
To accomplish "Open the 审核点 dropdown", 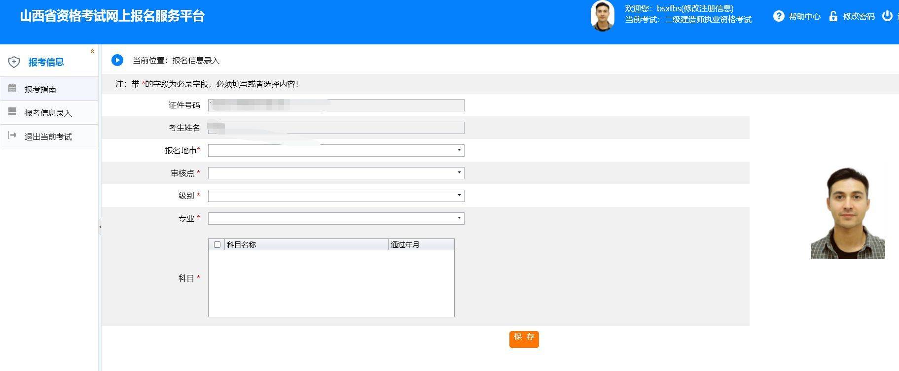I will point(459,173).
